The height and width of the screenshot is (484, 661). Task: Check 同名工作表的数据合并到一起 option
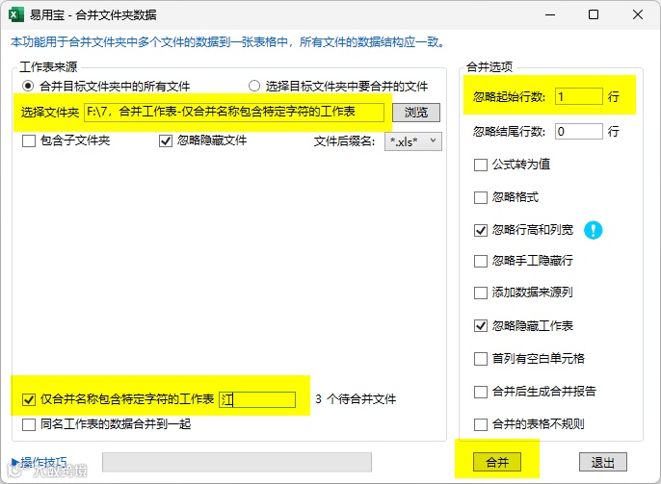point(29,424)
